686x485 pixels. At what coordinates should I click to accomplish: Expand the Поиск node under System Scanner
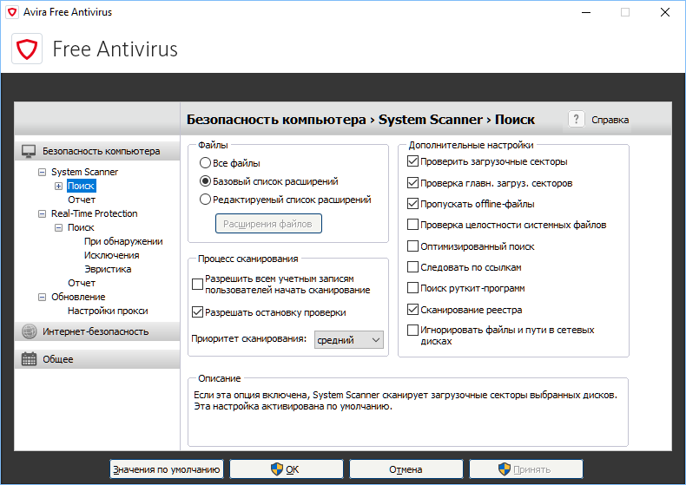click(58, 187)
